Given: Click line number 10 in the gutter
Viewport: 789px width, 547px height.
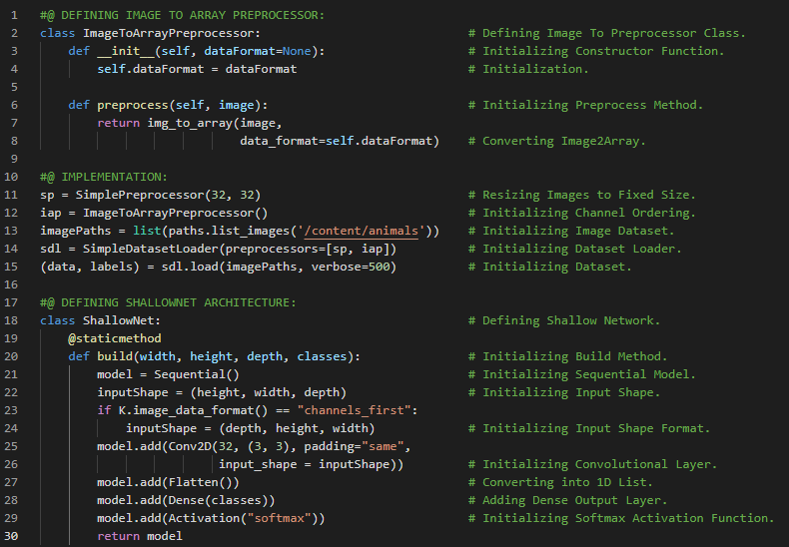Looking at the screenshot, I should (x=16, y=177).
